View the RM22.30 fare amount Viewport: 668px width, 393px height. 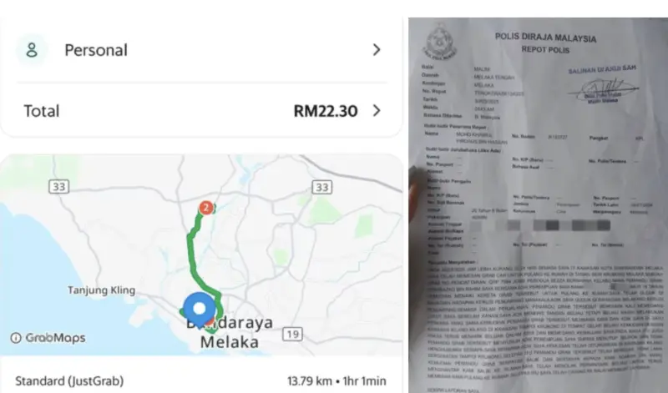[326, 111]
